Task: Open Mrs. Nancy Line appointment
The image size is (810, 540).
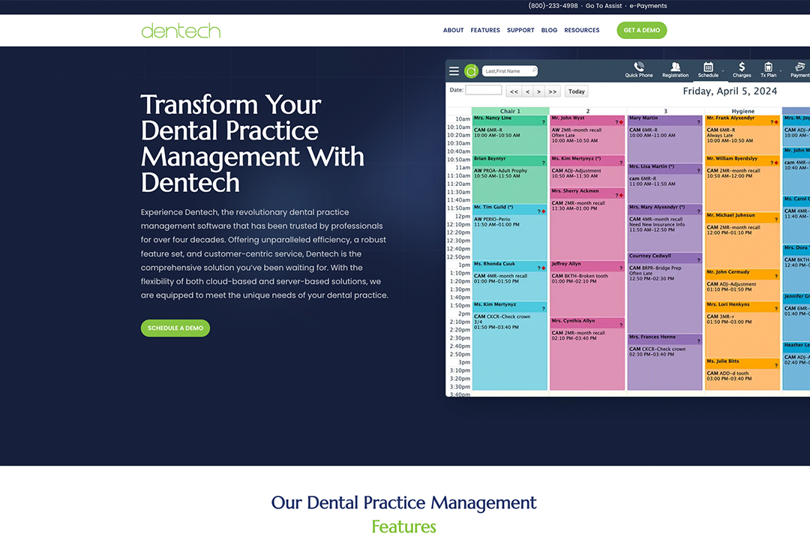Action: 510,134
